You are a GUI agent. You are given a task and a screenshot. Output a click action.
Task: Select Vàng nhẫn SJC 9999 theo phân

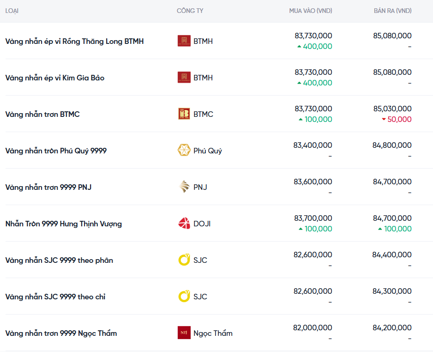59,260
